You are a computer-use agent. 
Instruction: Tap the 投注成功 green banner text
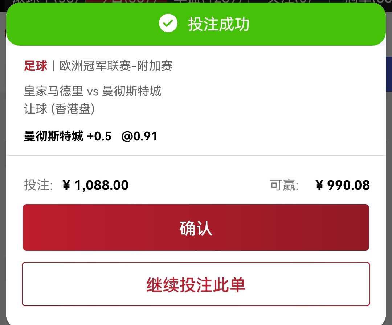coord(219,24)
